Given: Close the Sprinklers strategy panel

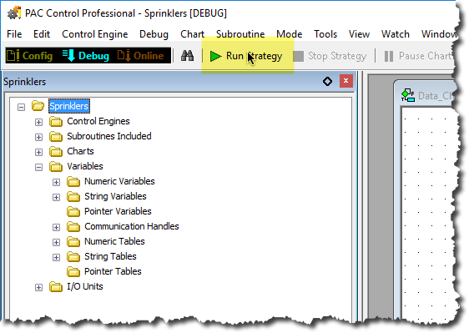Looking at the screenshot, I should [346, 81].
